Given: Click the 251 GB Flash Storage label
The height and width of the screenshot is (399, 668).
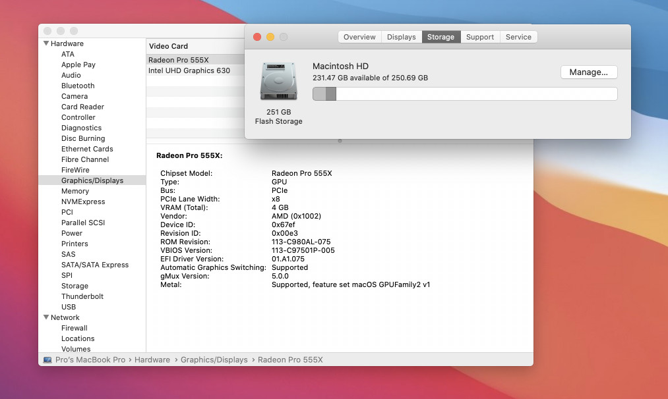Looking at the screenshot, I should pyautogui.click(x=279, y=117).
